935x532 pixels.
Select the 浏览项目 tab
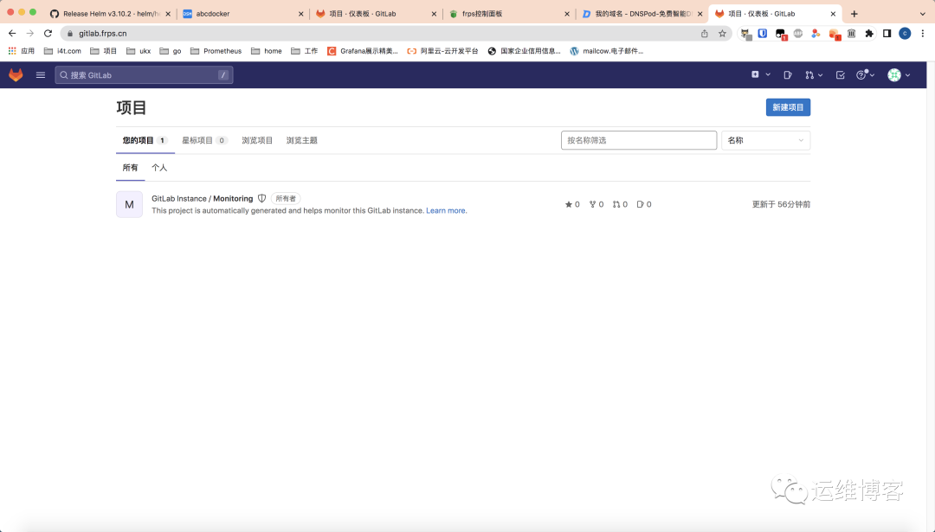[x=257, y=141]
